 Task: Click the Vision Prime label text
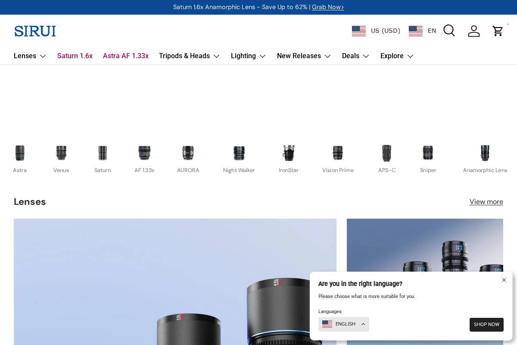pyautogui.click(x=338, y=170)
